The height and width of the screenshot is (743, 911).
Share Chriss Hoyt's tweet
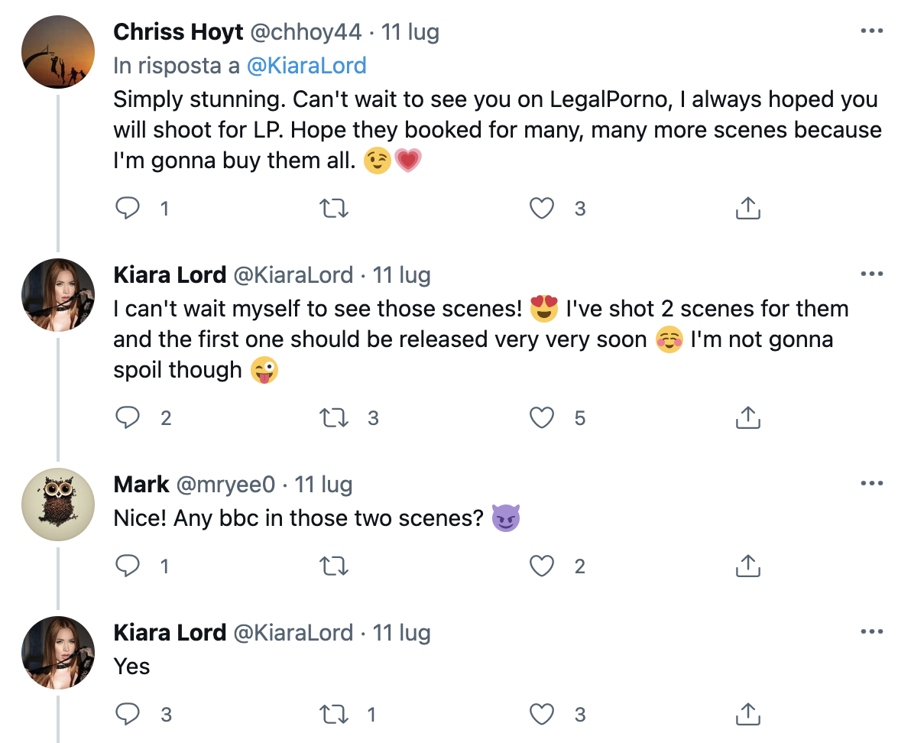point(748,208)
